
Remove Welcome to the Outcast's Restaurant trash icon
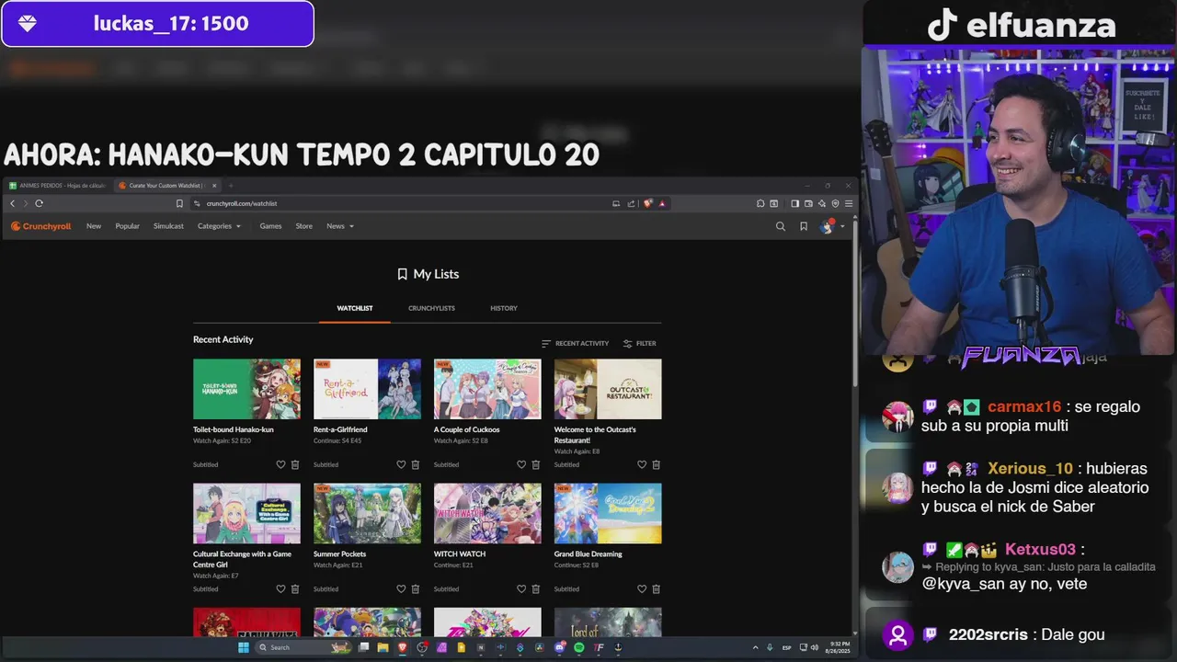(657, 464)
